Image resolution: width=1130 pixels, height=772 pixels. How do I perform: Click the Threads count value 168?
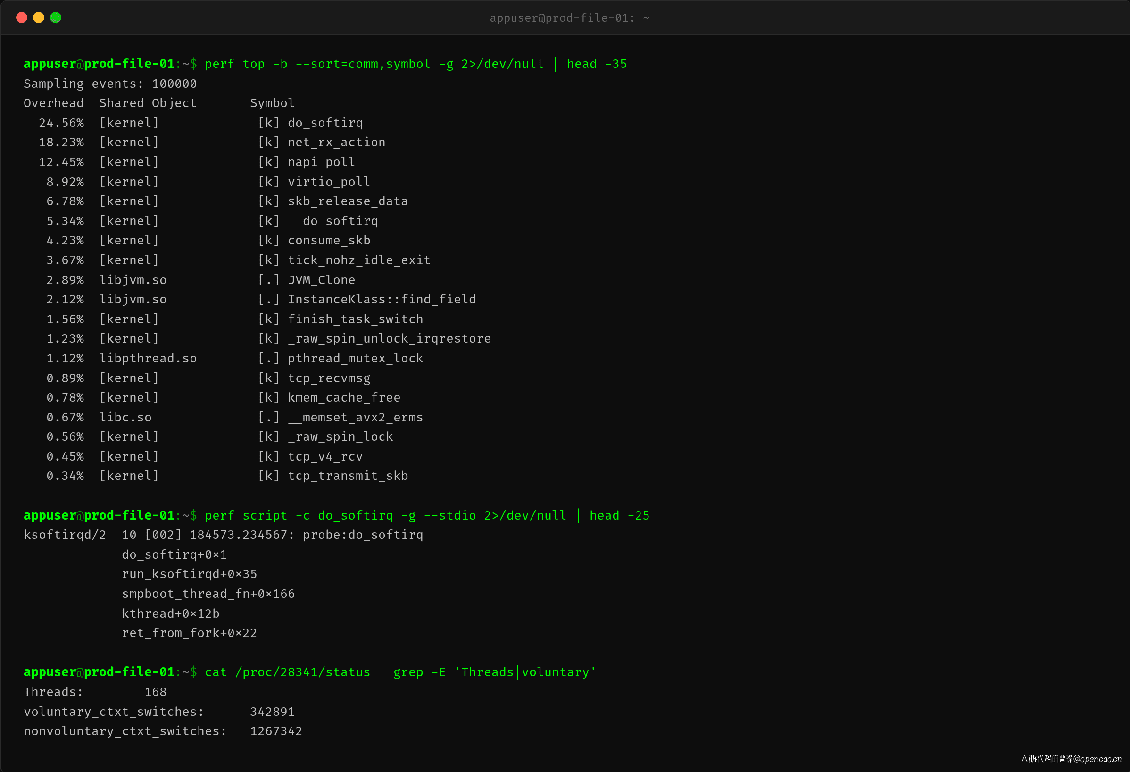[156, 692]
